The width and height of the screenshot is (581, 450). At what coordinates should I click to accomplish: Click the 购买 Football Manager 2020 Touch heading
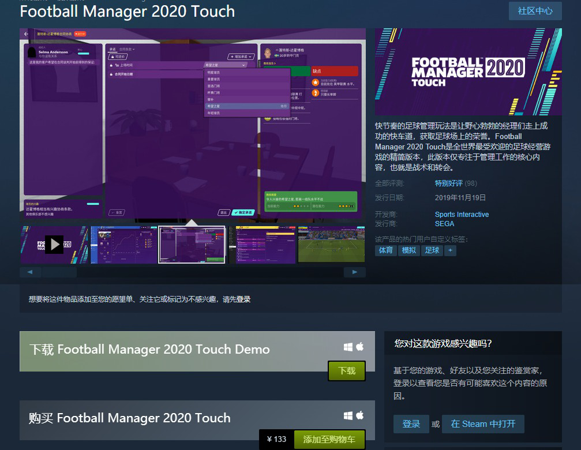130,418
